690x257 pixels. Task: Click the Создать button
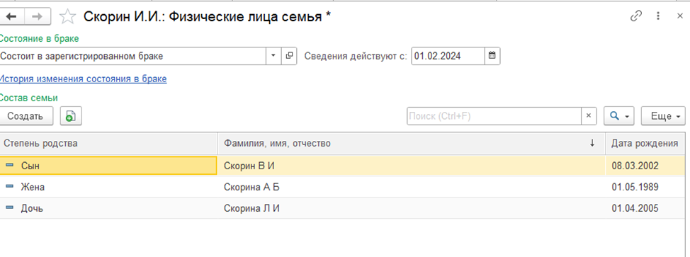tap(26, 116)
